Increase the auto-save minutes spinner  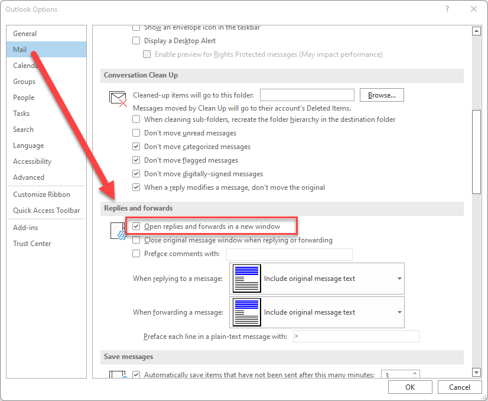[415, 373]
